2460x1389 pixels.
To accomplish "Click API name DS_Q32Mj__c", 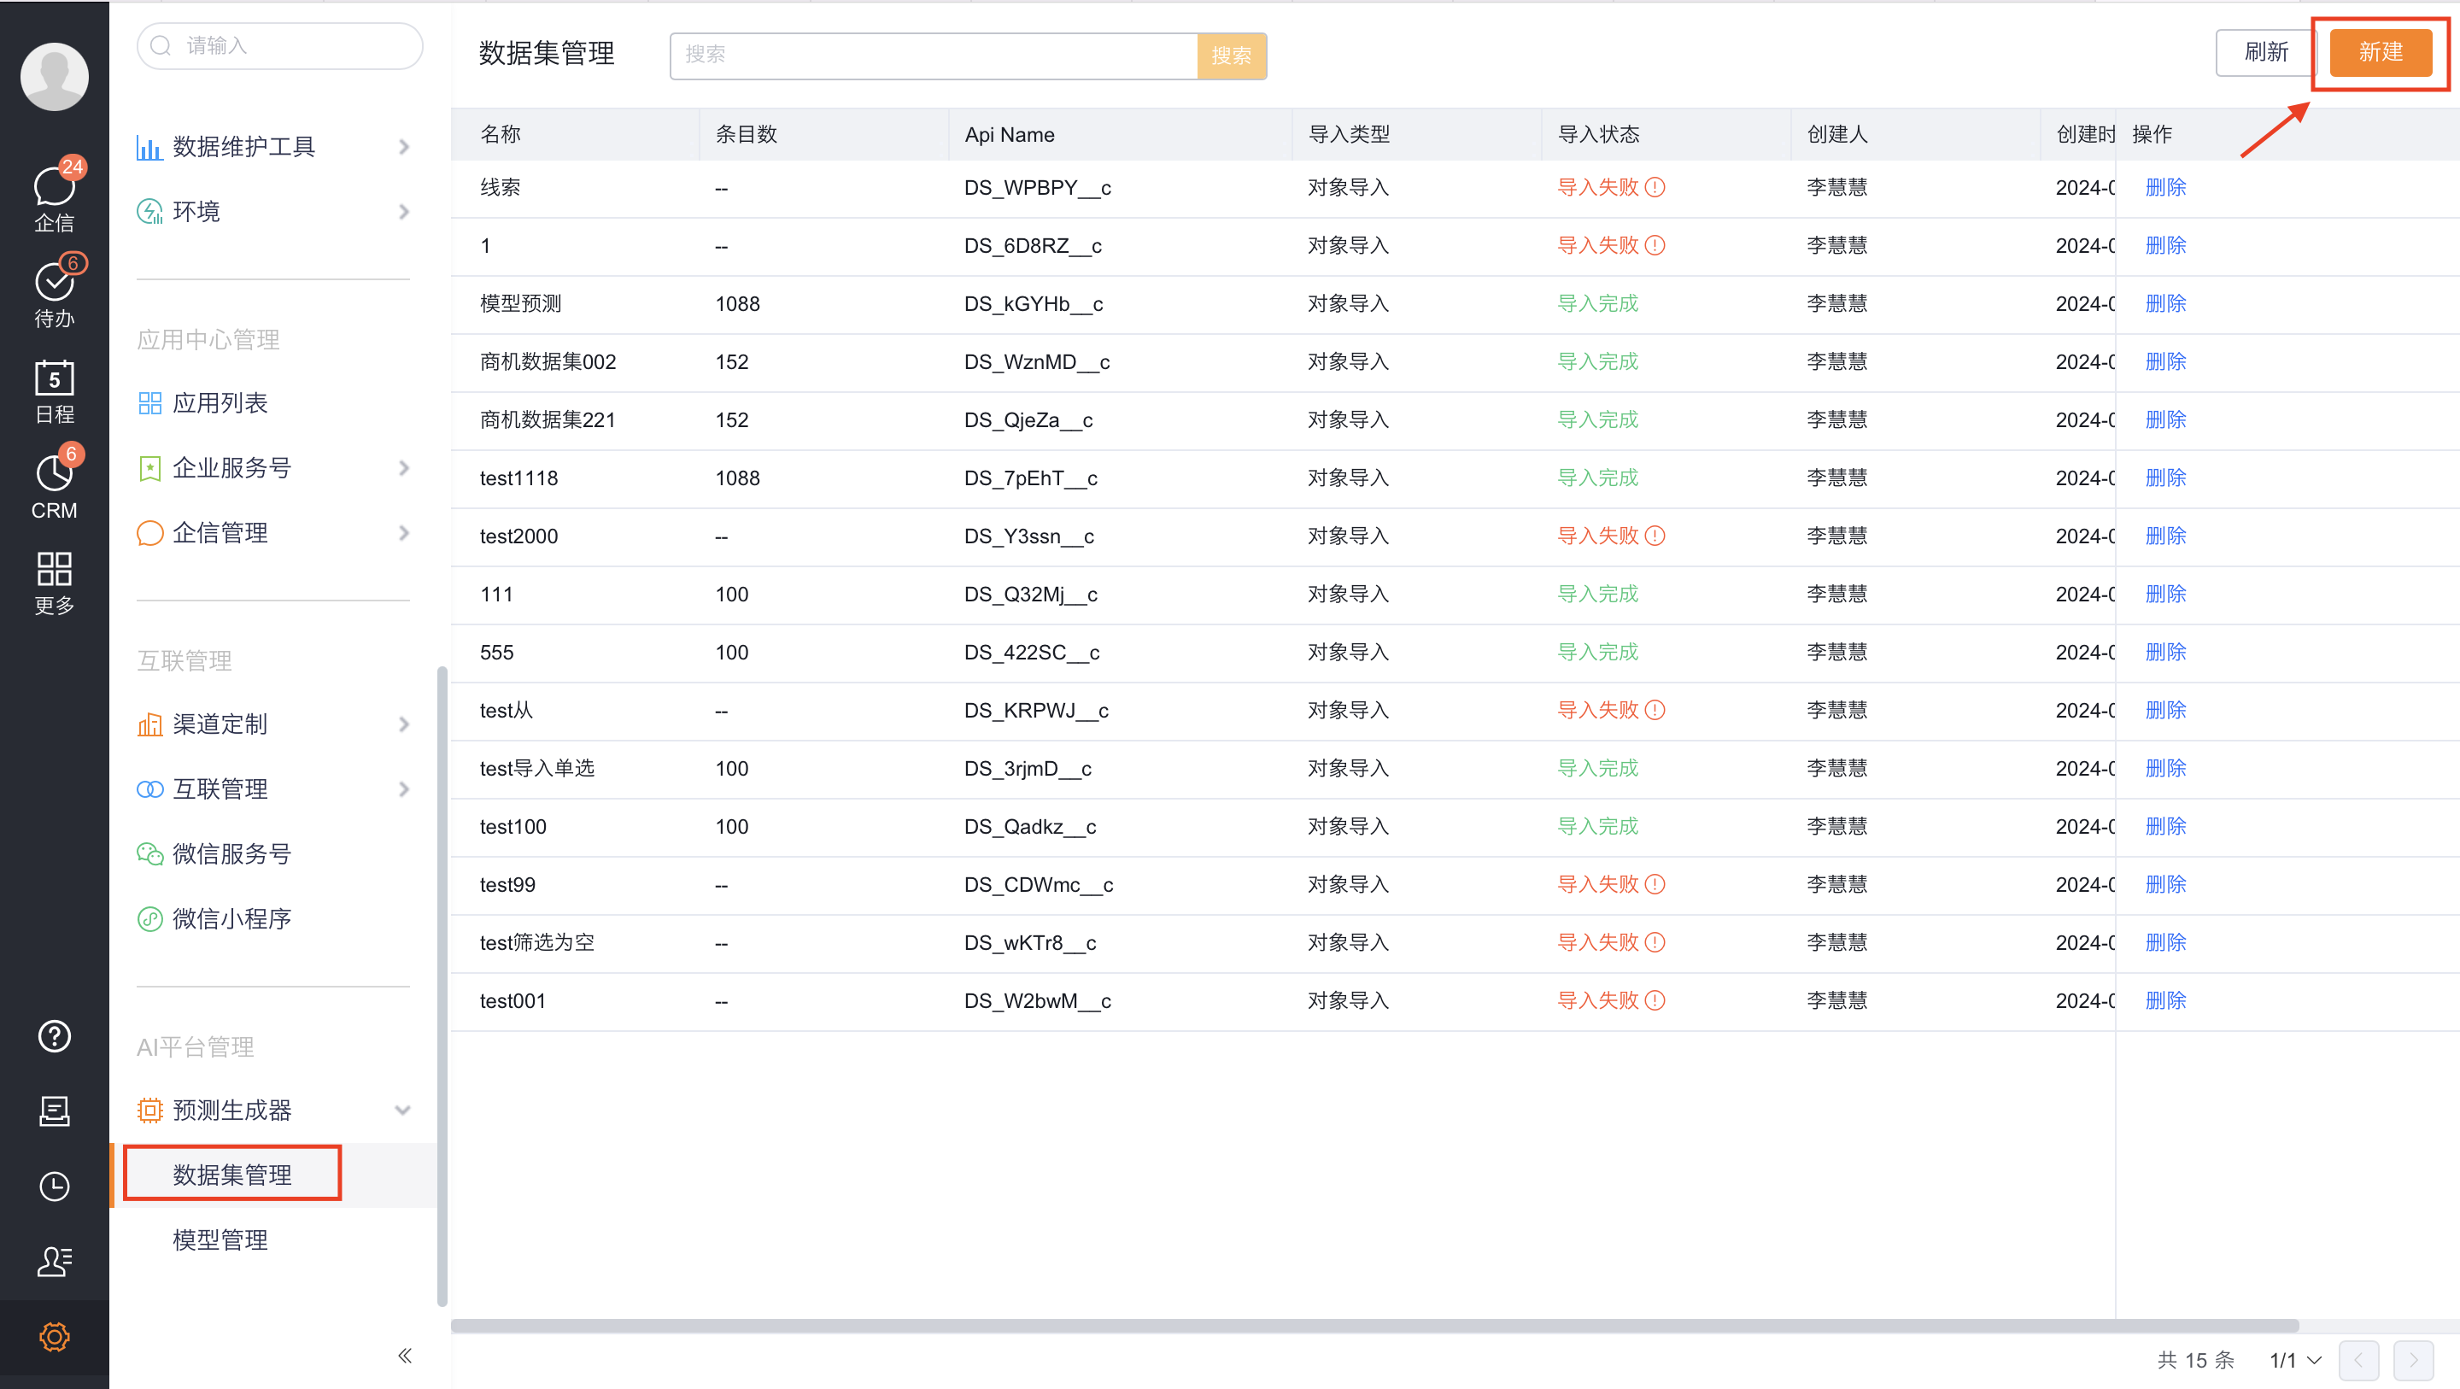I will click(x=1030, y=595).
